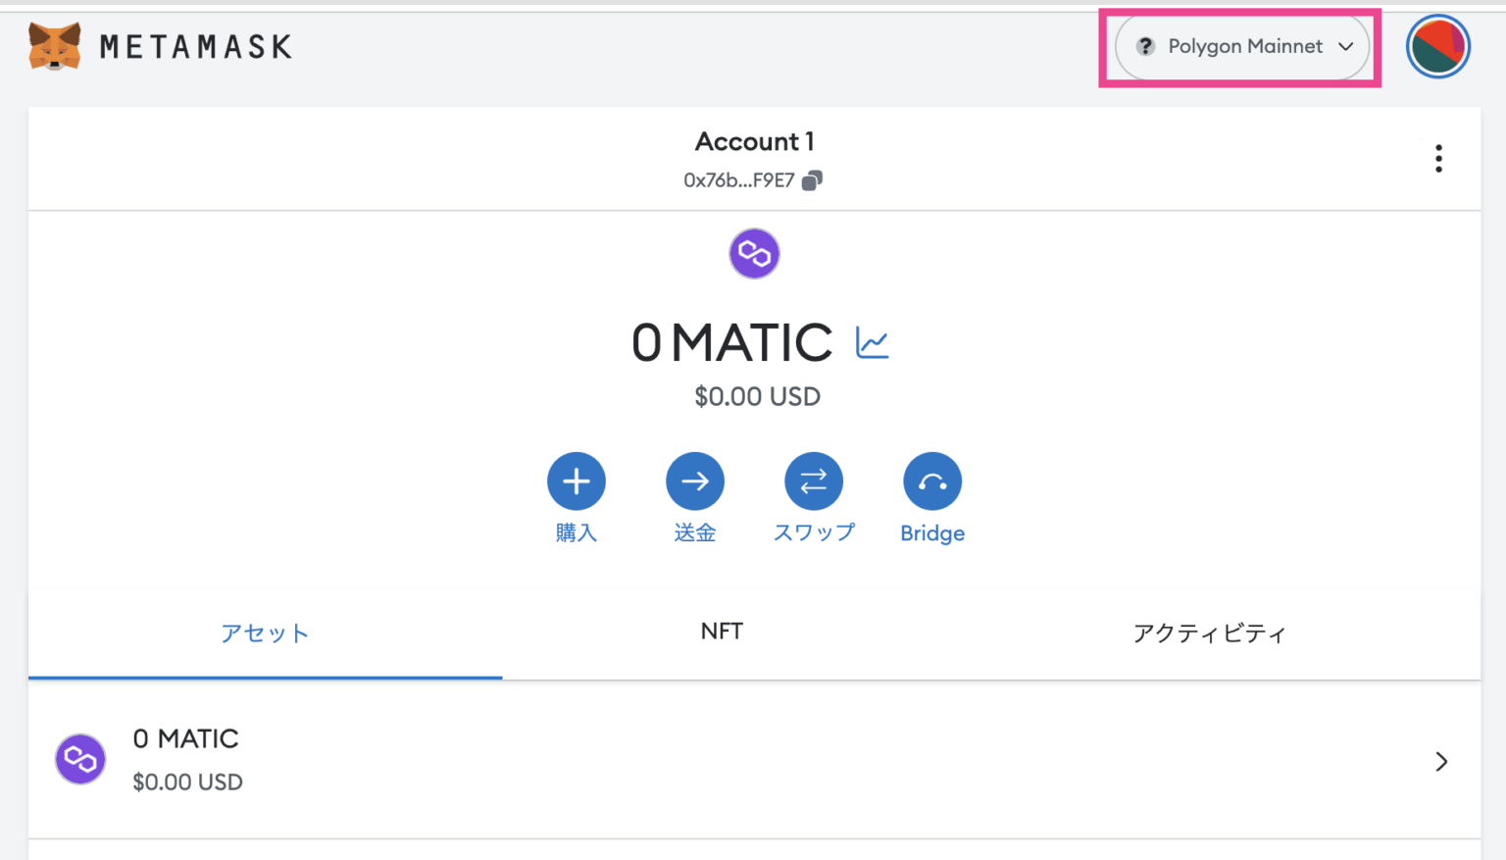Click the MATIC icon in asset list
The width and height of the screenshot is (1506, 860).
pyautogui.click(x=80, y=759)
